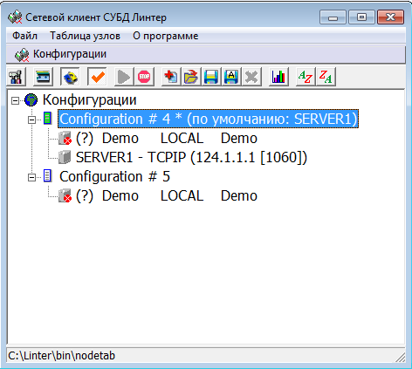Click the gray server icon beside SERVER1

[65, 157]
